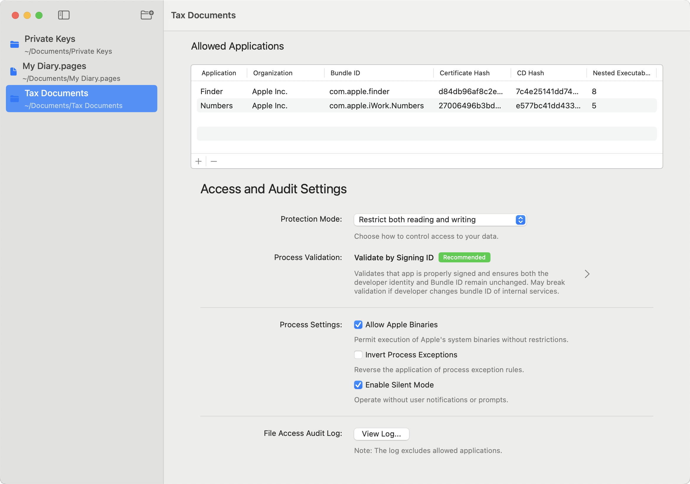
Task: Sort by the Organization column header
Action: (x=273, y=73)
